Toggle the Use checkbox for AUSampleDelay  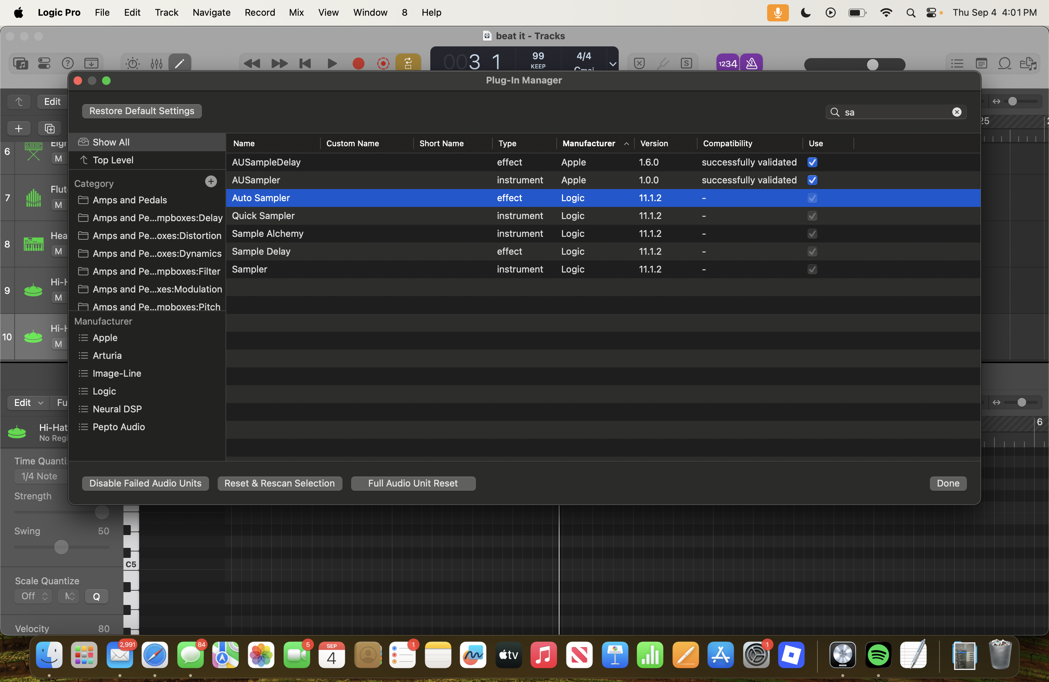click(812, 162)
